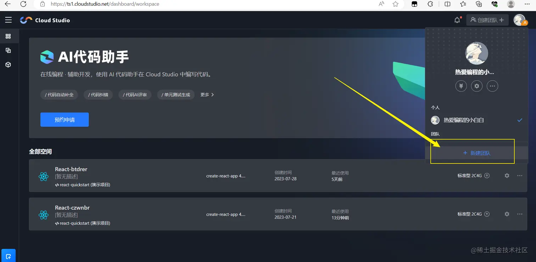Open the hamburger navigation menu
Viewport: 536px width, 262px height.
8,20
